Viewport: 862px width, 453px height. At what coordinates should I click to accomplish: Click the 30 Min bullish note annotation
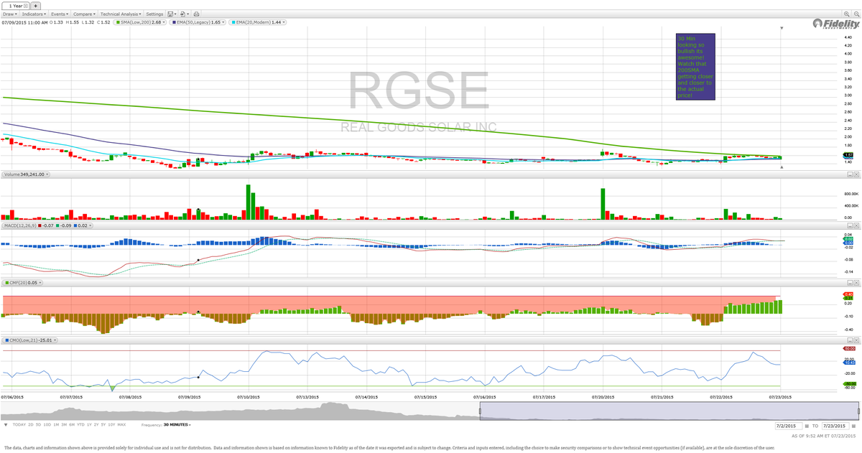point(695,66)
